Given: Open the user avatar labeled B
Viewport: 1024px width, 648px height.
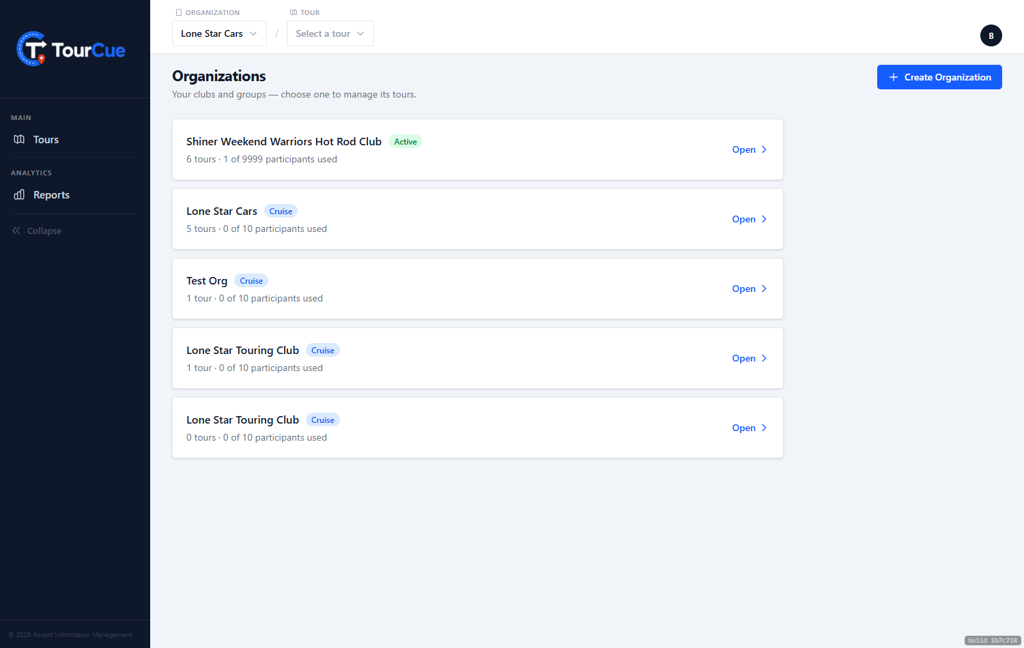Looking at the screenshot, I should [x=991, y=35].
